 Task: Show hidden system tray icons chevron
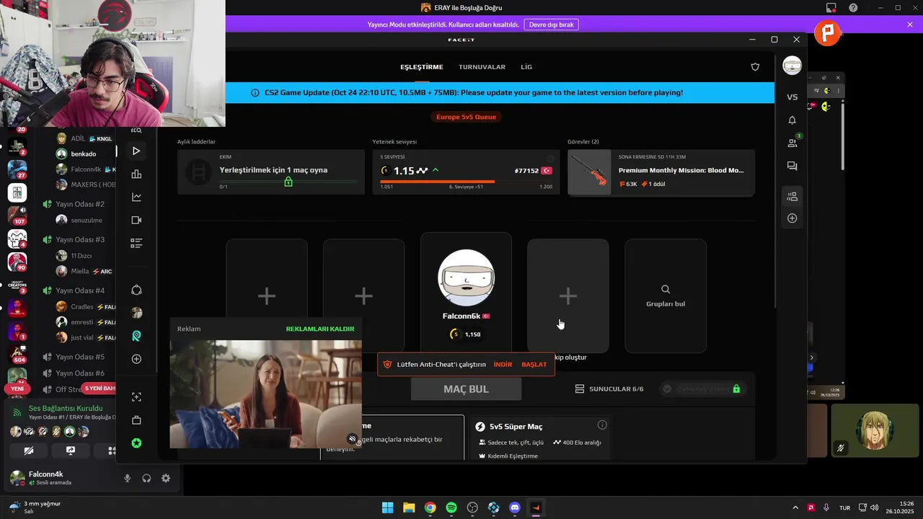tap(795, 507)
